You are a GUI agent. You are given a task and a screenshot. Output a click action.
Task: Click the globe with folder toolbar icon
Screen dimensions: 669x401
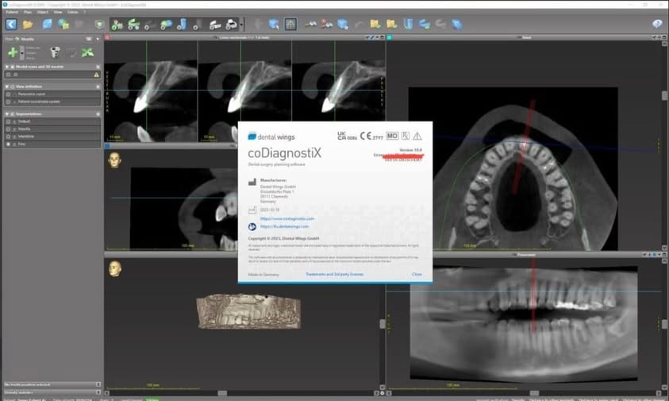[x=63, y=25]
